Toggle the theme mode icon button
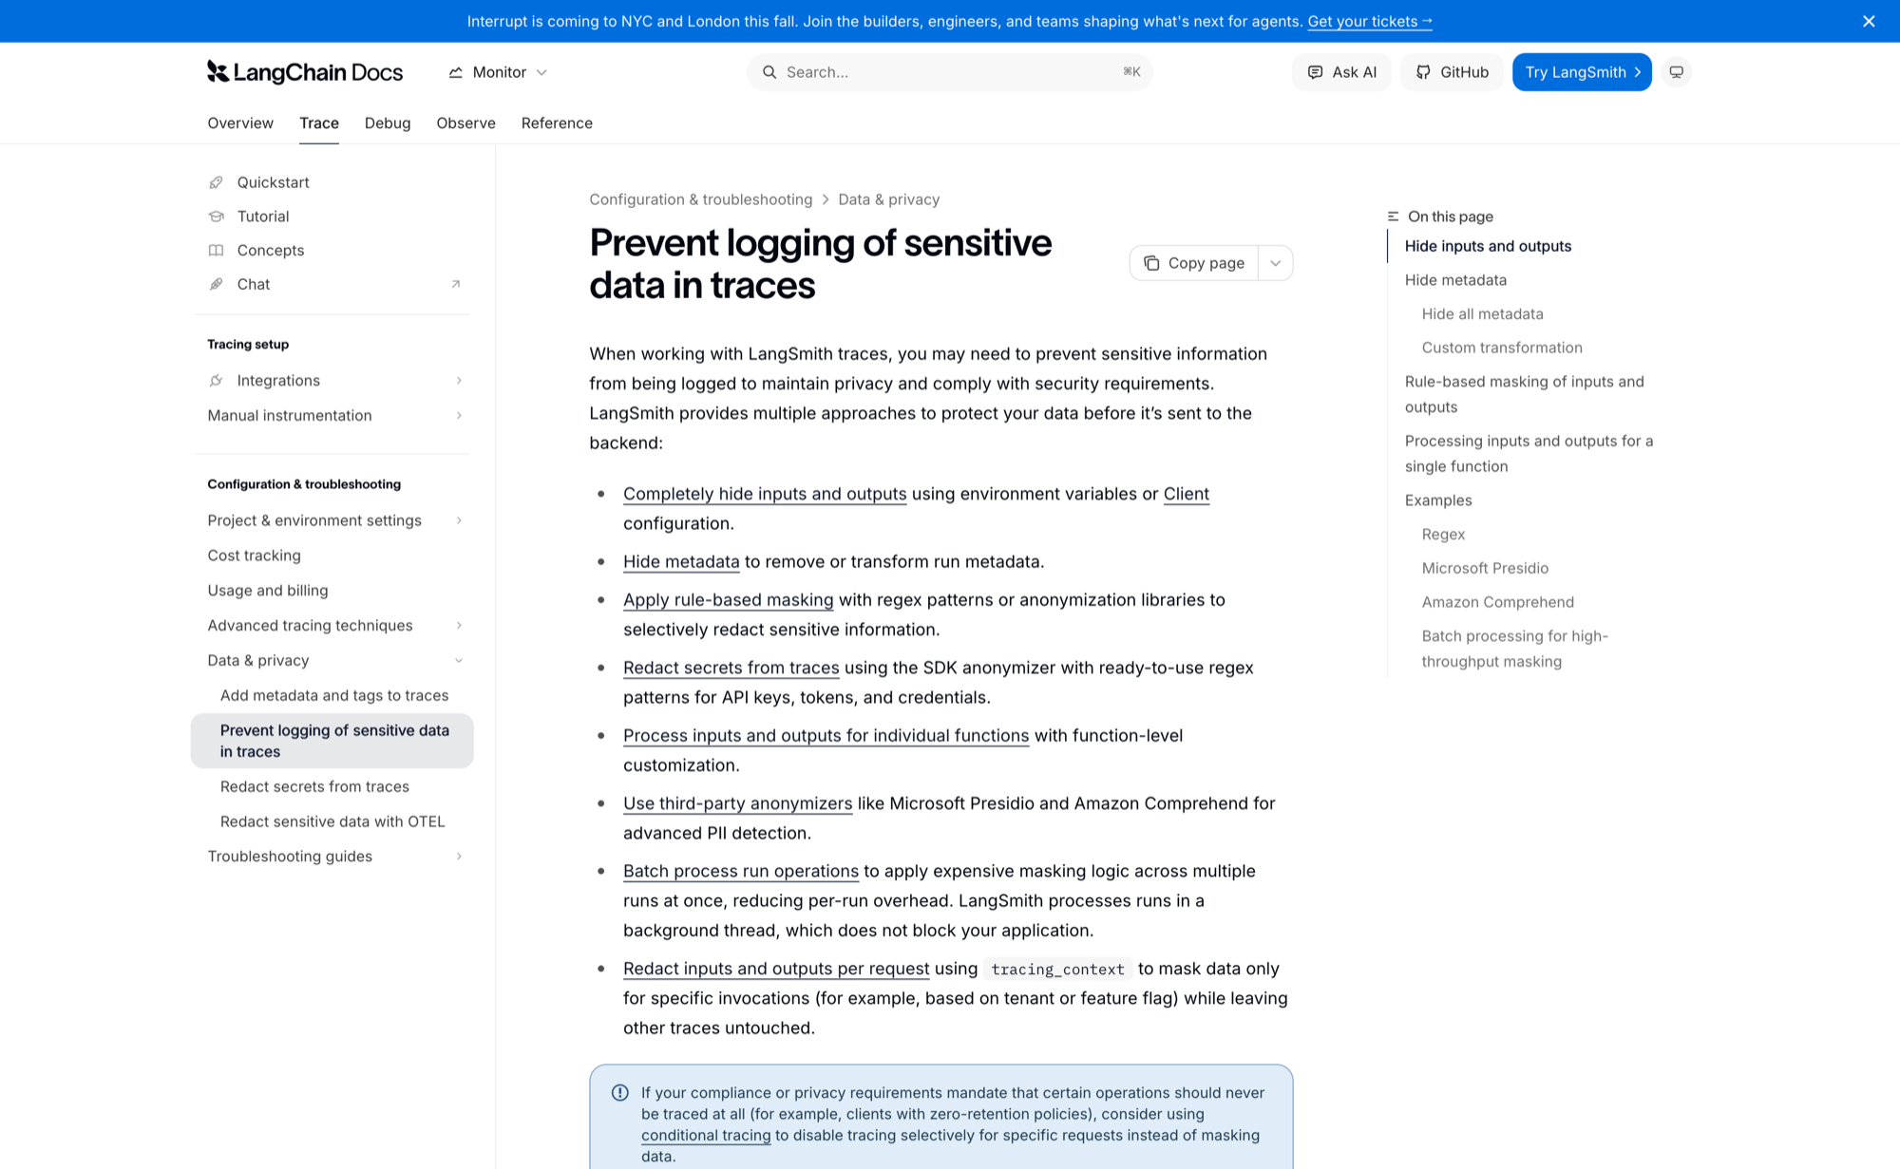The width and height of the screenshot is (1900, 1169). [x=1677, y=72]
